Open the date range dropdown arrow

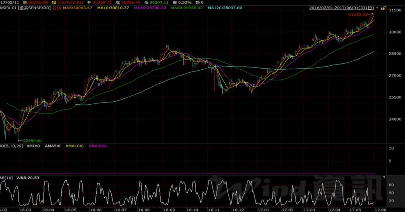coord(377,8)
